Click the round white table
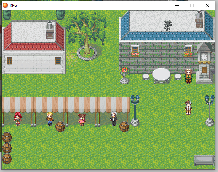 [161, 75]
